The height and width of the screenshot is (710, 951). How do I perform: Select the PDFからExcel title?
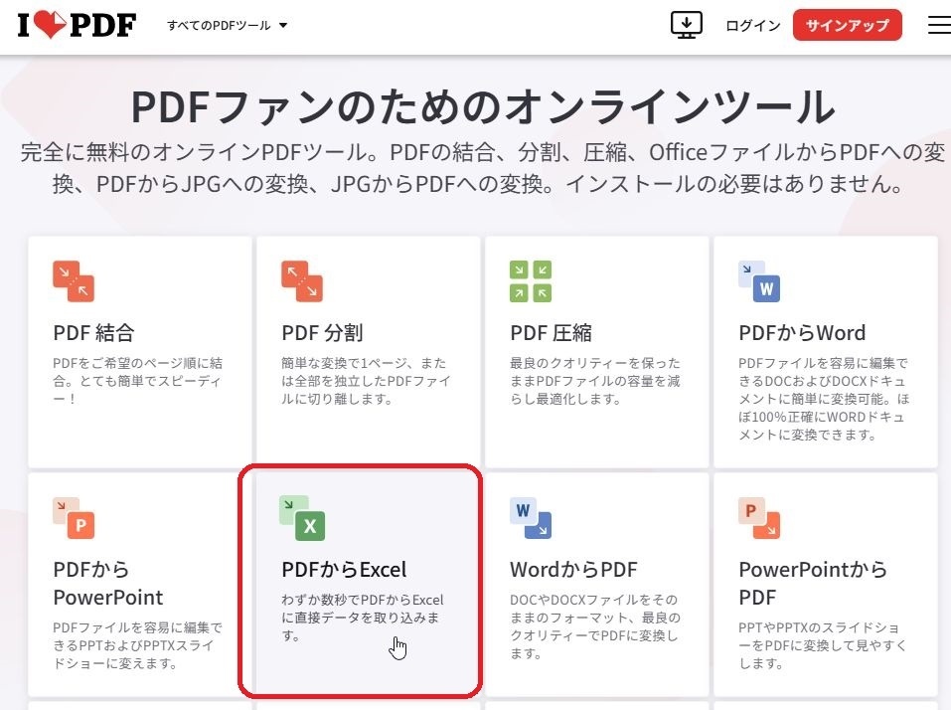344,569
